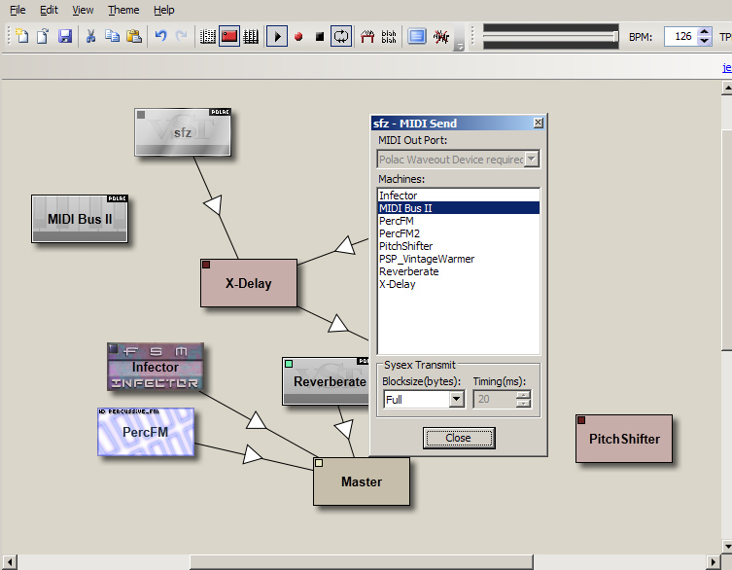Expand the Blocksize Full dropdown
Viewport: 732px width, 570px height.
[457, 400]
